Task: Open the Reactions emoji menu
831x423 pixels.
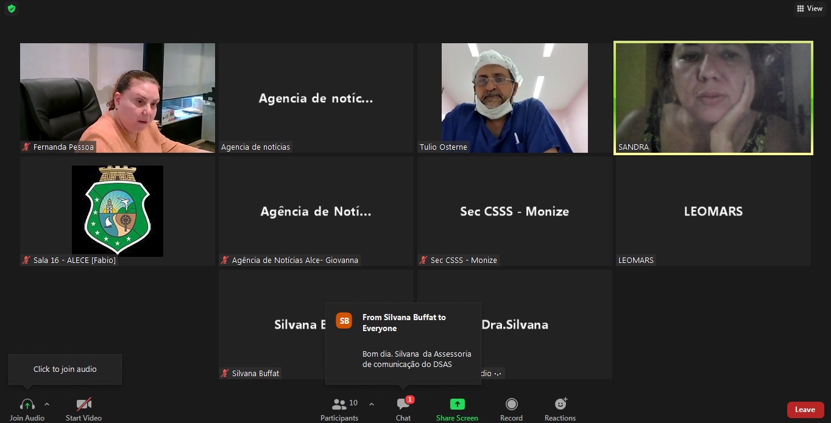Action: [x=560, y=405]
